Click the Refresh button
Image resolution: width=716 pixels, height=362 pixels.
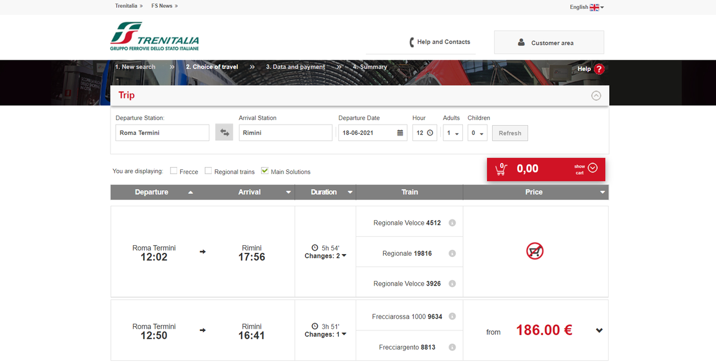510,133
